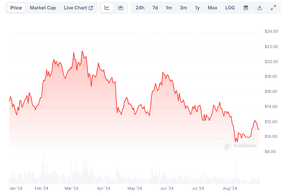The image size is (283, 194).
Task: Show the Max time range
Action: pos(213,8)
